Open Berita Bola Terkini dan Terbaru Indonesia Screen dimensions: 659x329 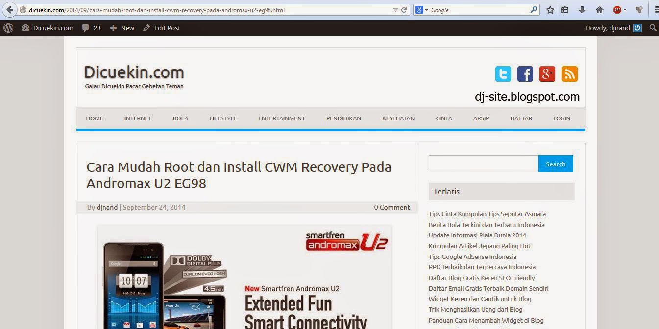click(x=487, y=225)
